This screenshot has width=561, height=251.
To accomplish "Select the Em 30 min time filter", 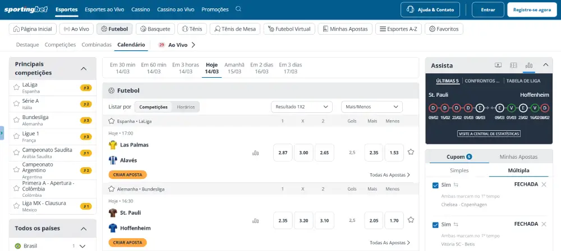I will pyautogui.click(x=122, y=68).
